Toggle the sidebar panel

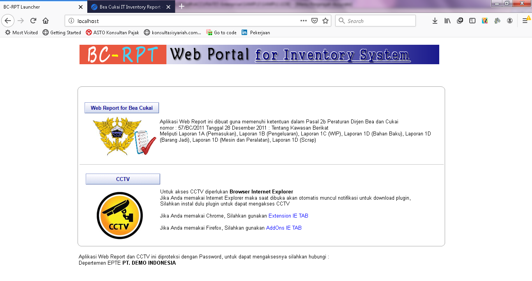point(472,21)
